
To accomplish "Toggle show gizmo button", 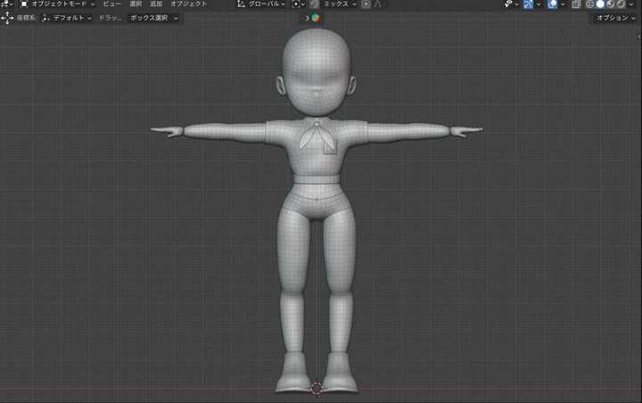I will click(528, 4).
